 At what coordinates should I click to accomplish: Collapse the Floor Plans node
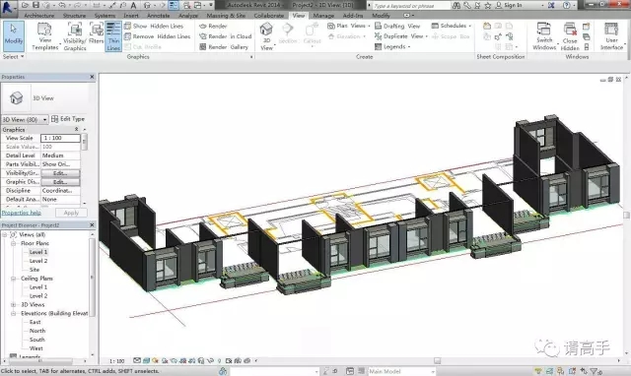pos(13,243)
